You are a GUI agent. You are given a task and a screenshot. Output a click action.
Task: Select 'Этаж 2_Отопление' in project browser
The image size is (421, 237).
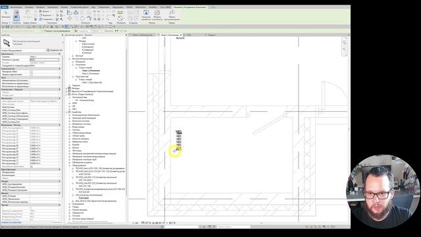[91, 73]
